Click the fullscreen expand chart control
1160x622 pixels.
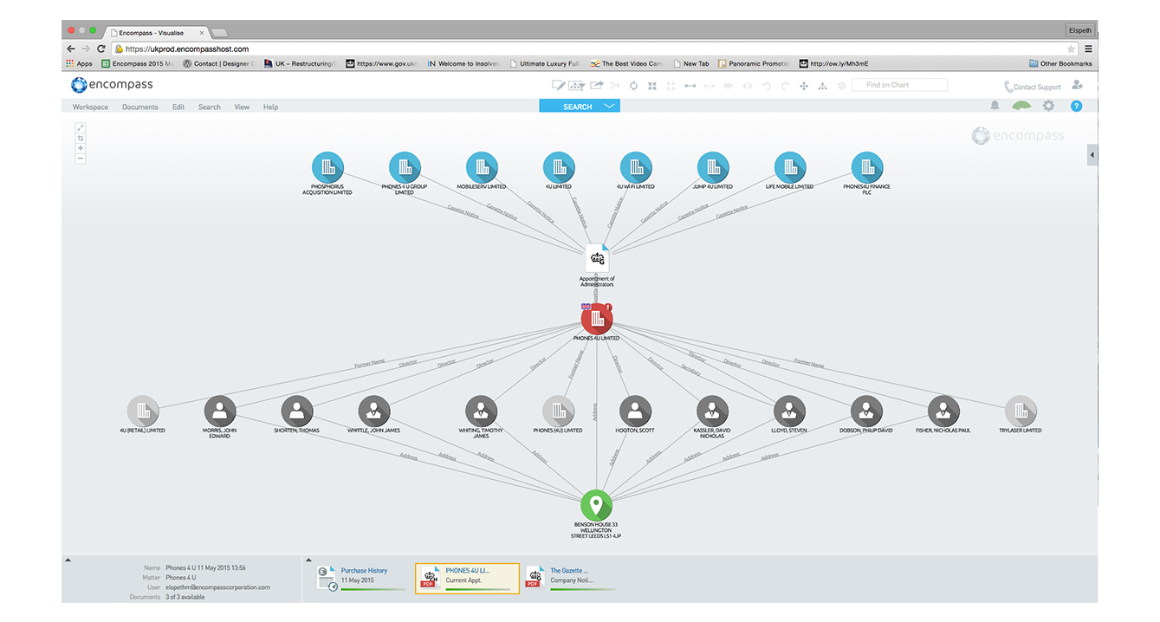pyautogui.click(x=81, y=127)
